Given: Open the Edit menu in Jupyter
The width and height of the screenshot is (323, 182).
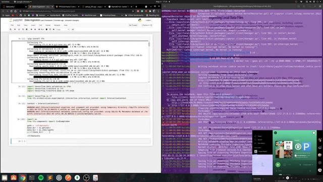Looking at the screenshot, I should (19, 25).
